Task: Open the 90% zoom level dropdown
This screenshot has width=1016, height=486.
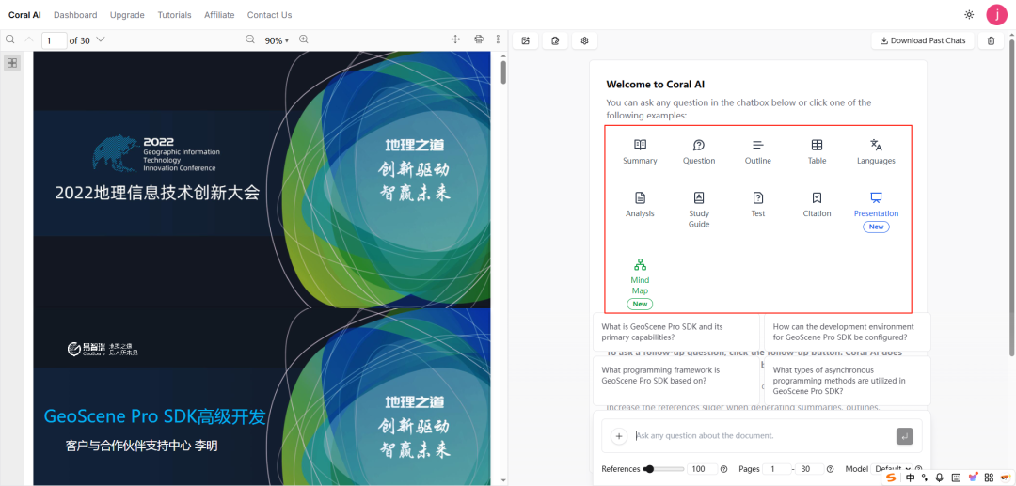Action: (x=277, y=40)
